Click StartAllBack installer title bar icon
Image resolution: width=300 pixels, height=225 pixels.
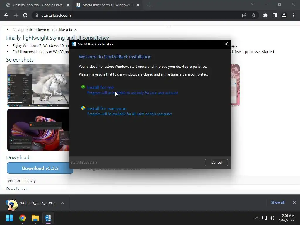coord(74,44)
